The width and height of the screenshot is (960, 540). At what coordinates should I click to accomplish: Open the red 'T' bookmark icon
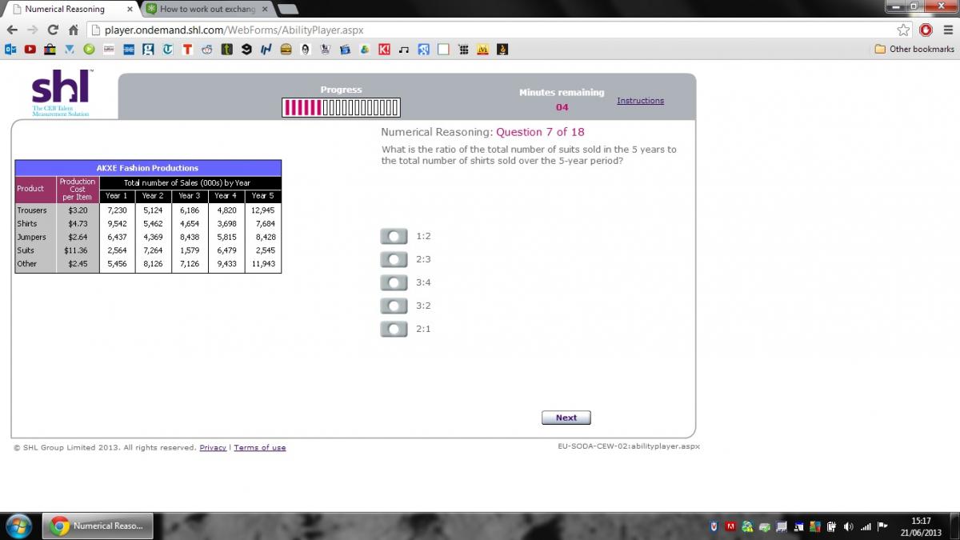click(187, 50)
